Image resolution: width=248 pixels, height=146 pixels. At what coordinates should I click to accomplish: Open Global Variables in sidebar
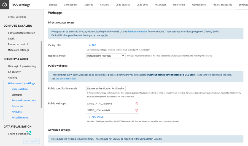[x=17, y=17]
